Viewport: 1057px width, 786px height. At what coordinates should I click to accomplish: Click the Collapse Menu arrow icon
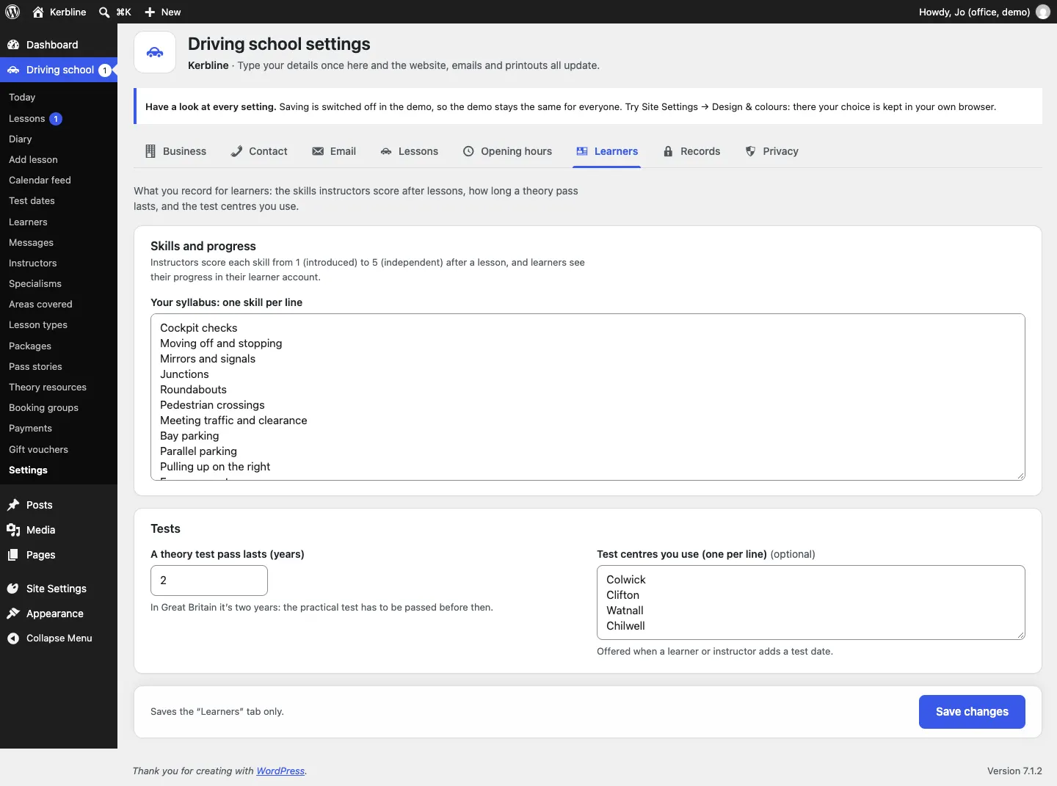tap(13, 638)
